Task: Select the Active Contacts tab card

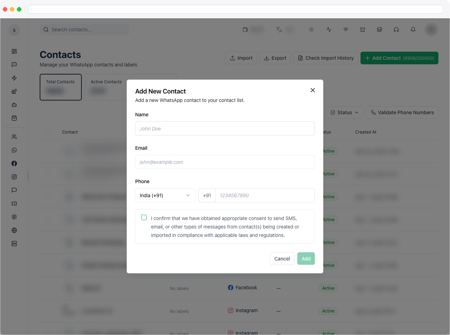Action: (106, 87)
